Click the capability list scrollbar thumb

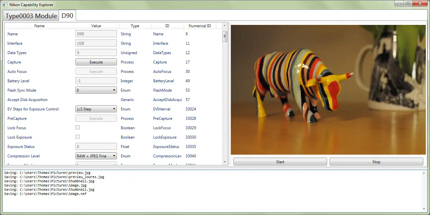[225, 36]
